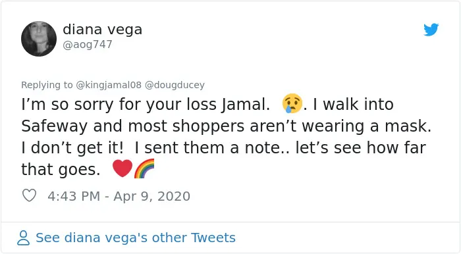Click the blue Twitter bird logo
The width and height of the screenshot is (461, 254).
431,30
